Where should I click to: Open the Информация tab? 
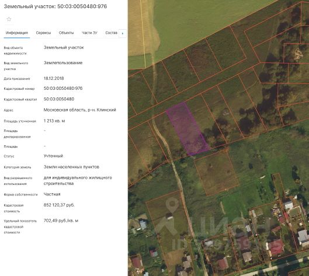point(17,33)
